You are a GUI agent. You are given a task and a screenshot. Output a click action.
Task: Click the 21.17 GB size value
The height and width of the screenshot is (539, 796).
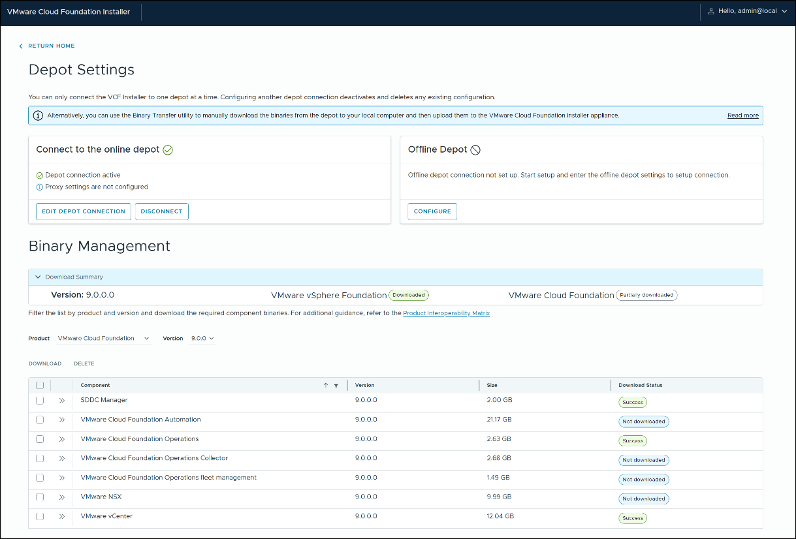click(x=500, y=420)
